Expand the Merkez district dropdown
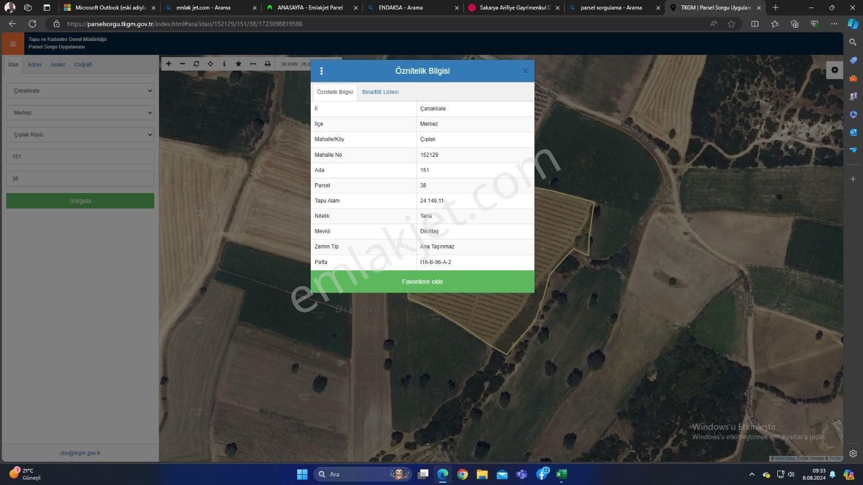 pyautogui.click(x=80, y=113)
